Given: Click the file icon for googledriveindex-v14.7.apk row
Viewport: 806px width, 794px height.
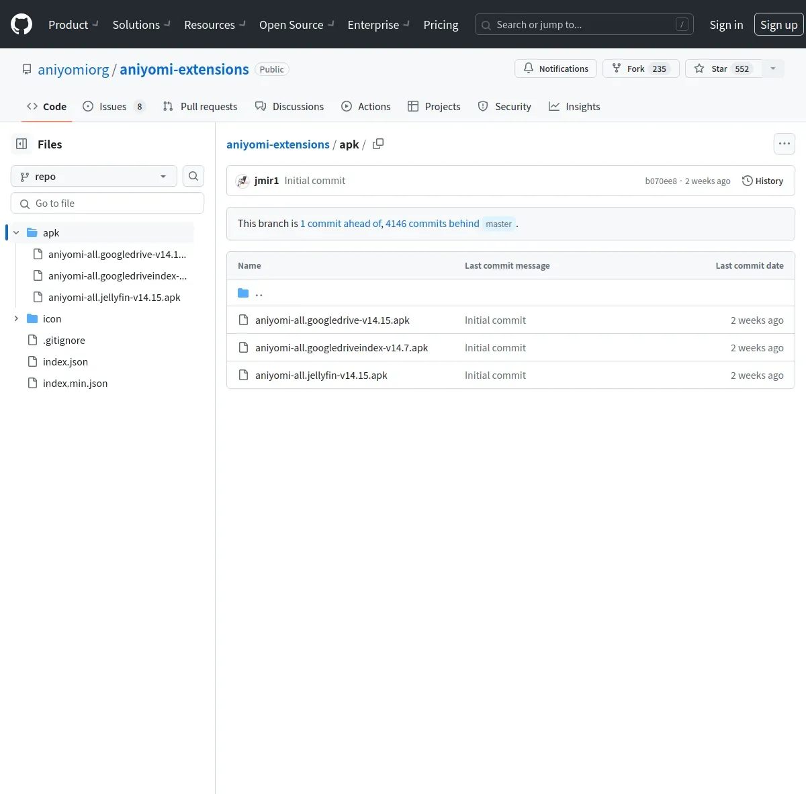Looking at the screenshot, I should pyautogui.click(x=244, y=348).
